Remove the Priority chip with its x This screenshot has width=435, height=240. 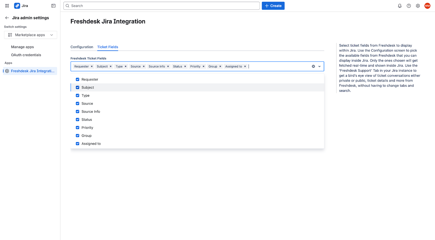pyautogui.click(x=204, y=66)
